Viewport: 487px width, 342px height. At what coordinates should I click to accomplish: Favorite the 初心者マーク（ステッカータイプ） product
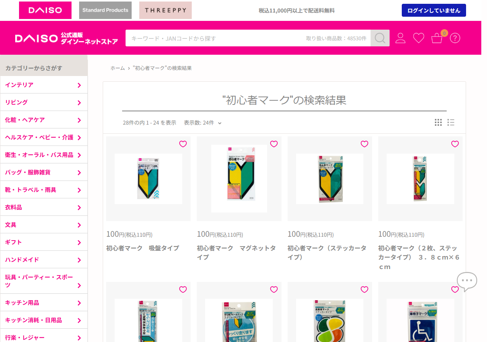(364, 144)
